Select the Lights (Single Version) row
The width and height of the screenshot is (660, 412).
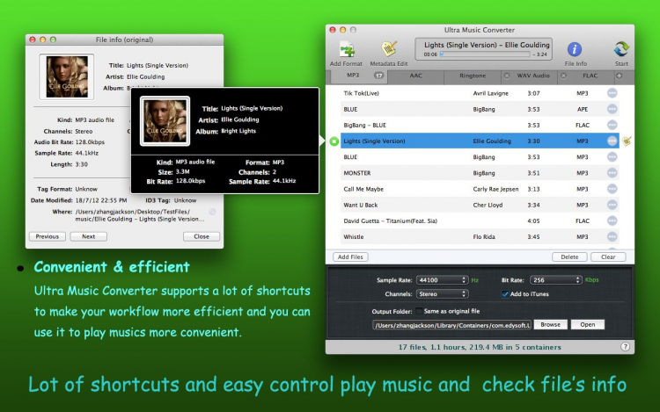pyautogui.click(x=480, y=141)
